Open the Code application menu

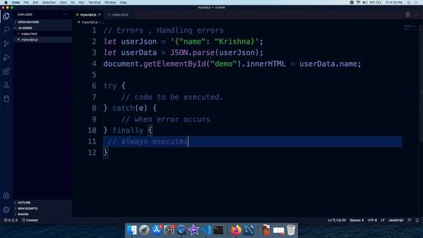[x=16, y=3]
